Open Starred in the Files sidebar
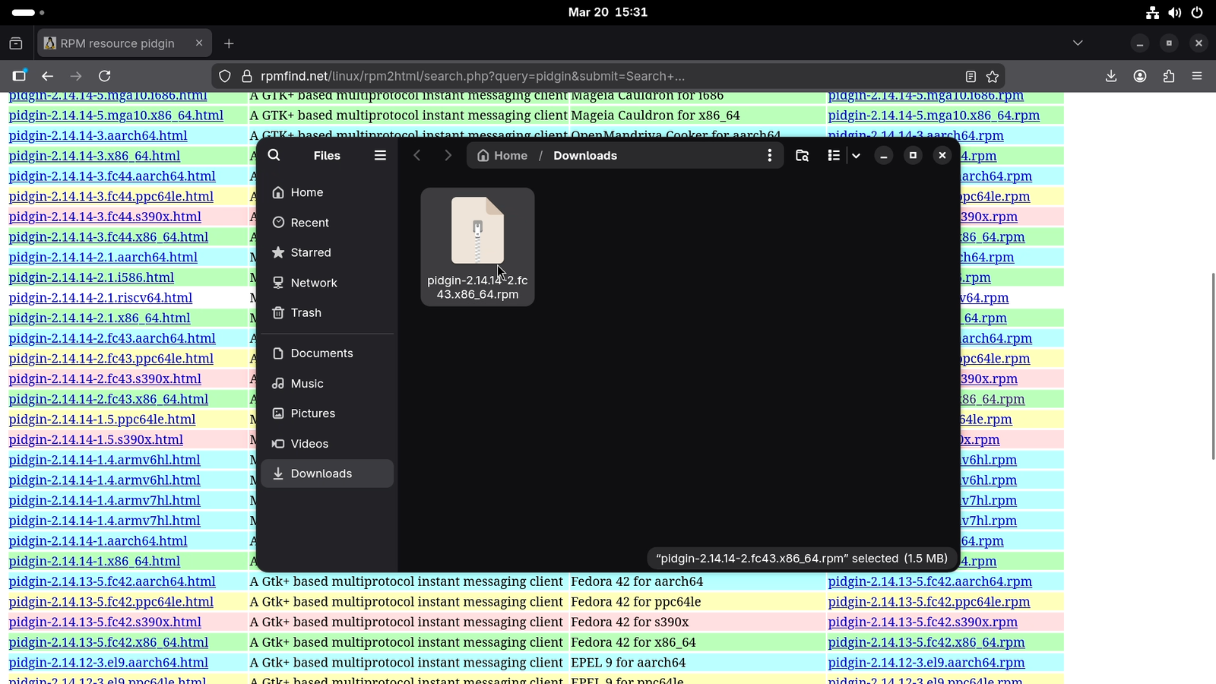This screenshot has width=1216, height=684. tap(327, 252)
